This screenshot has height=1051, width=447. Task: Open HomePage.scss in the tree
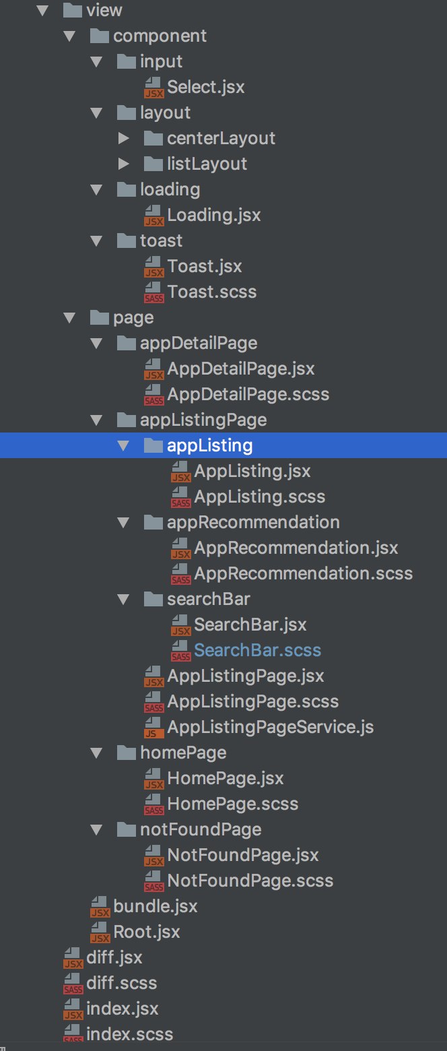pos(232,804)
